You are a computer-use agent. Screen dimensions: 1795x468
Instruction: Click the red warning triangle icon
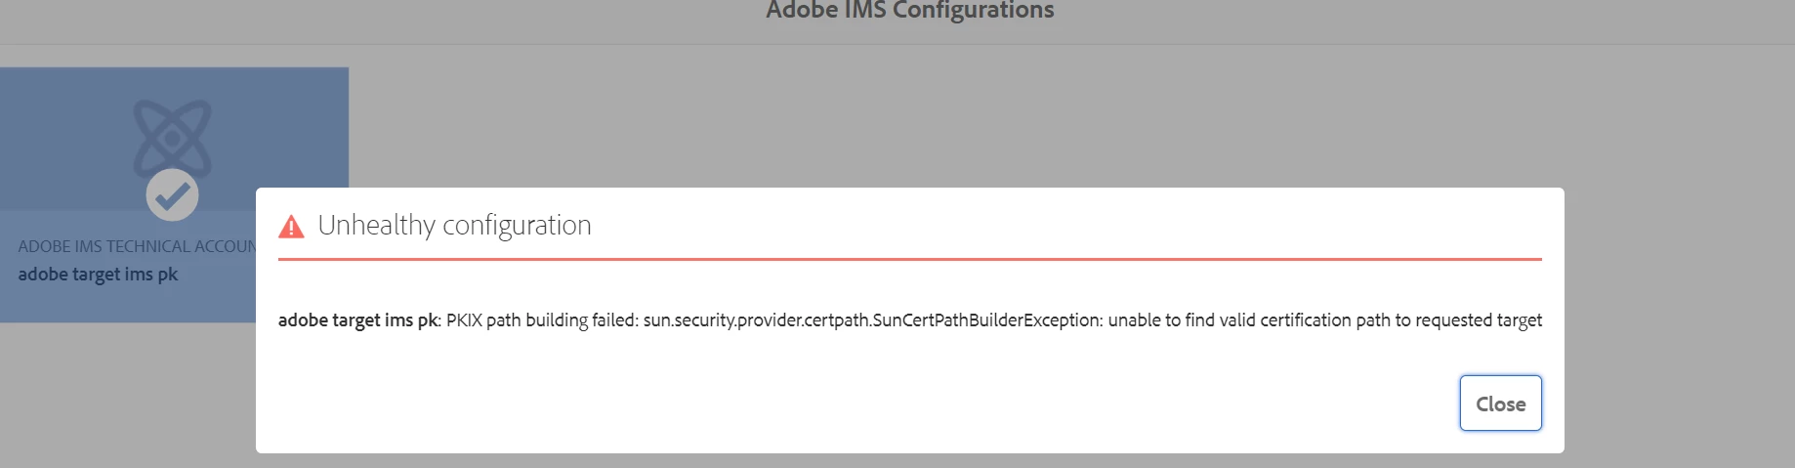pos(291,227)
